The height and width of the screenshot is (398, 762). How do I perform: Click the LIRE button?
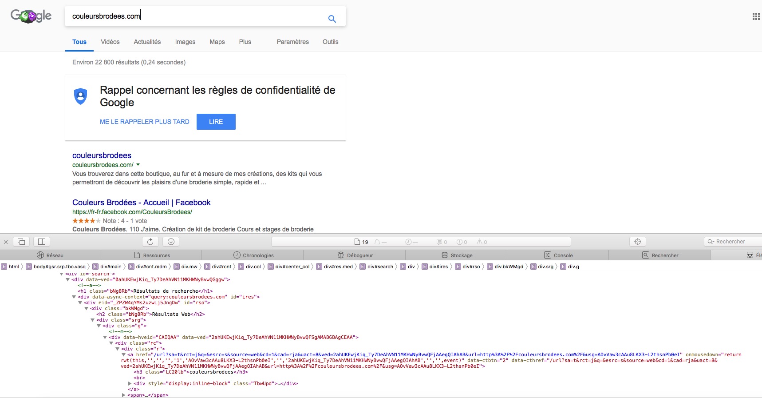click(x=216, y=122)
